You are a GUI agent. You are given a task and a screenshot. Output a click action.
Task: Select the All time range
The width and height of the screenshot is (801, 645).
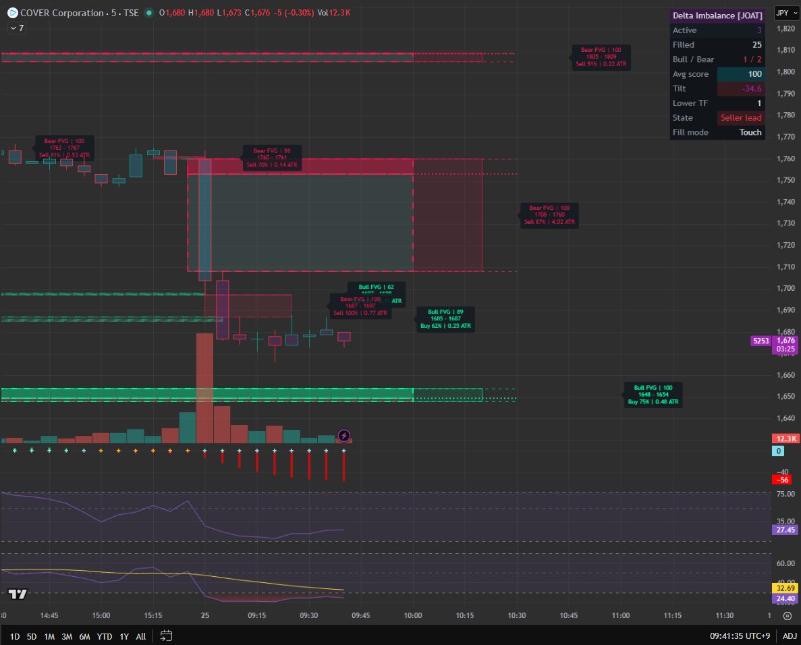pyautogui.click(x=141, y=636)
